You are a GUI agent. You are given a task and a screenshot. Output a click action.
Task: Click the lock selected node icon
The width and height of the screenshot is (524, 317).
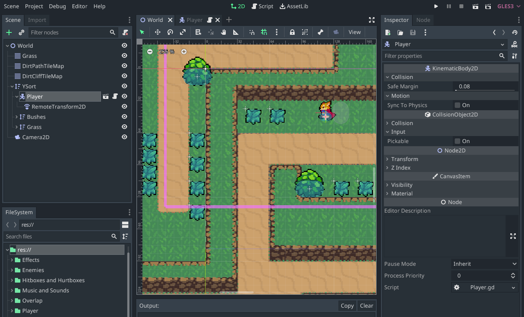point(292,32)
